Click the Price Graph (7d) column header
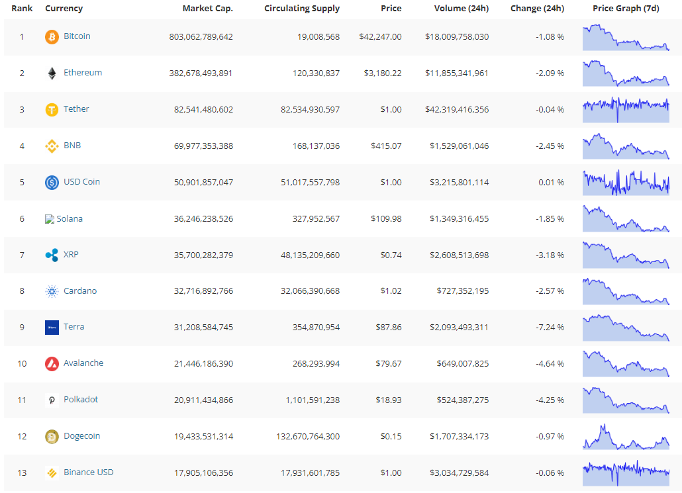 pos(626,8)
